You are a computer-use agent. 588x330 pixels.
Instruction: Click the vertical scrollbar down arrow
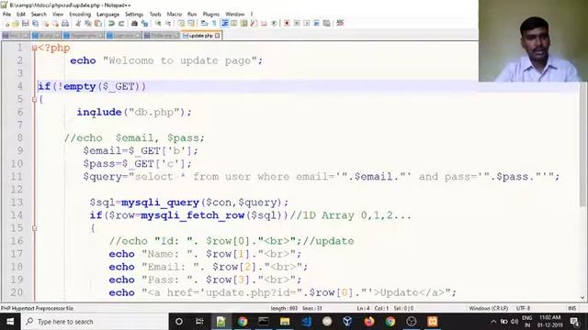[582, 298]
